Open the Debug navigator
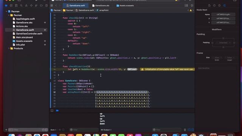Image resolution: width=242 pixels, height=136 pixels. (36, 6)
